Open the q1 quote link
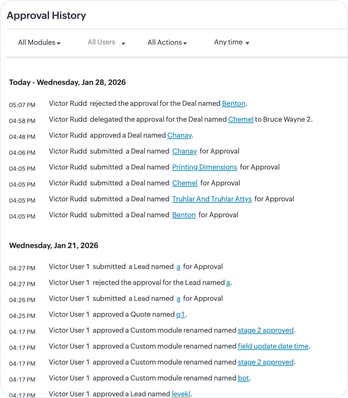 point(180,314)
